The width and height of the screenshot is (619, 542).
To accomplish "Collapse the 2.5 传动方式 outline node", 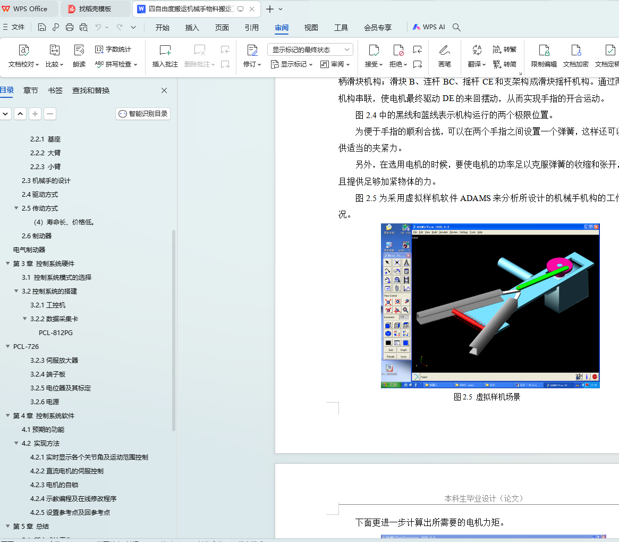I will click(x=16, y=208).
